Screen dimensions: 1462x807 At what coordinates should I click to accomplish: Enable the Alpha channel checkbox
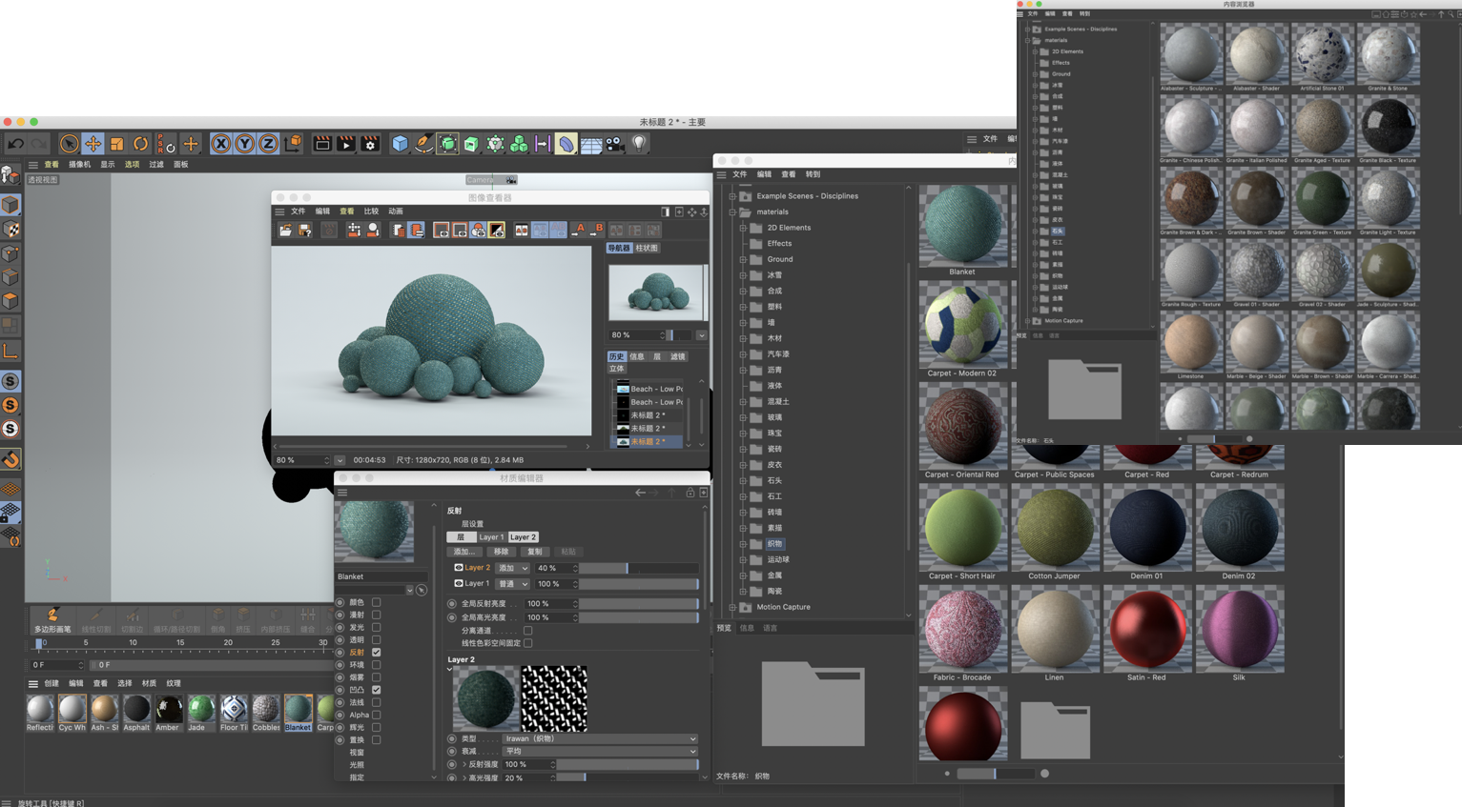coord(377,715)
